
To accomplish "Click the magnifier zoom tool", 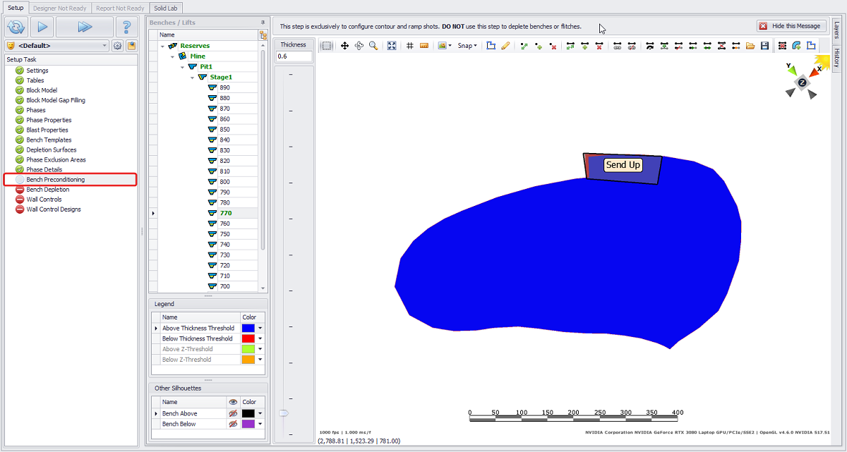I will [x=373, y=46].
